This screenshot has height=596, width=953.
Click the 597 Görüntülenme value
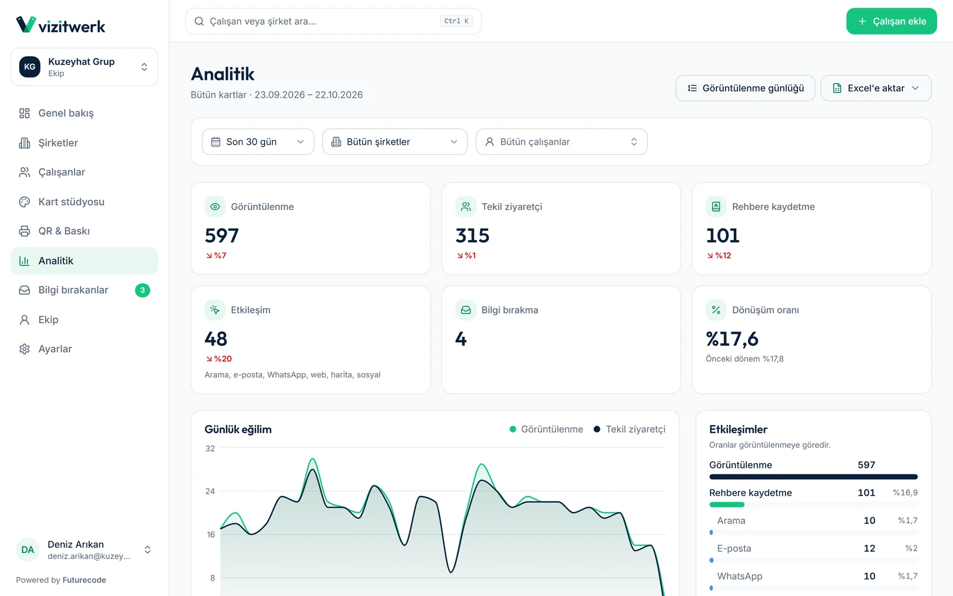(x=222, y=236)
